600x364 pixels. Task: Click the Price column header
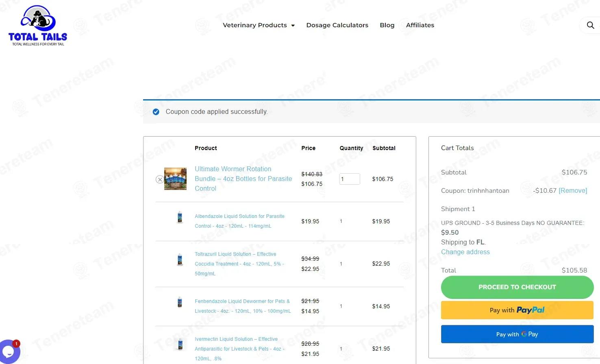click(308, 148)
